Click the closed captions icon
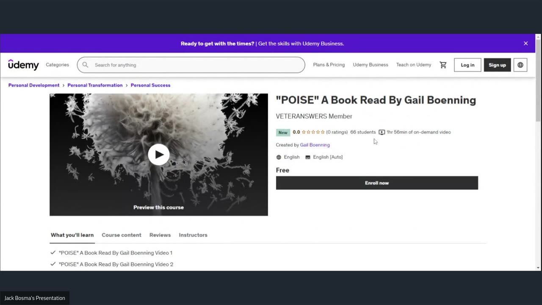Viewport: 542px width, 305px height. (x=308, y=157)
